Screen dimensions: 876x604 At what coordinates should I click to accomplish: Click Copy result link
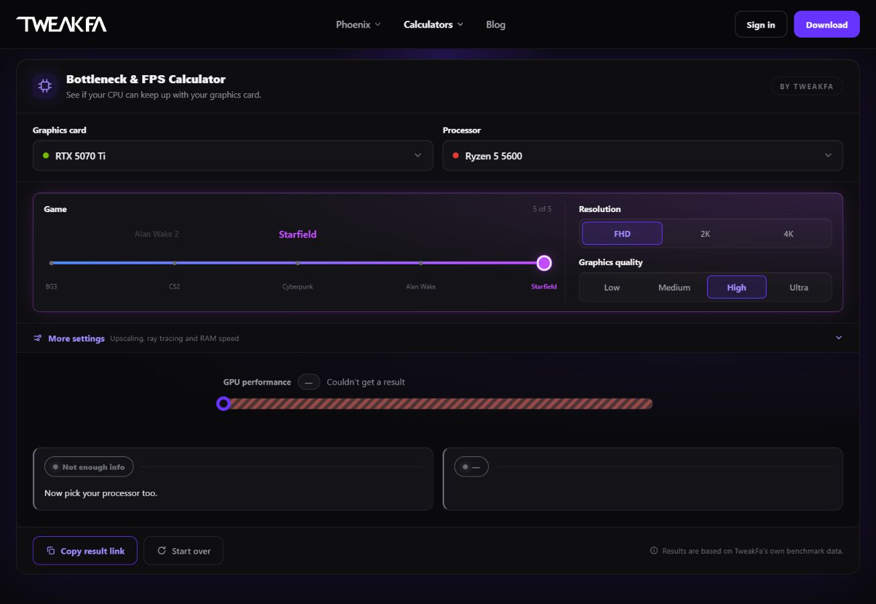pos(85,551)
